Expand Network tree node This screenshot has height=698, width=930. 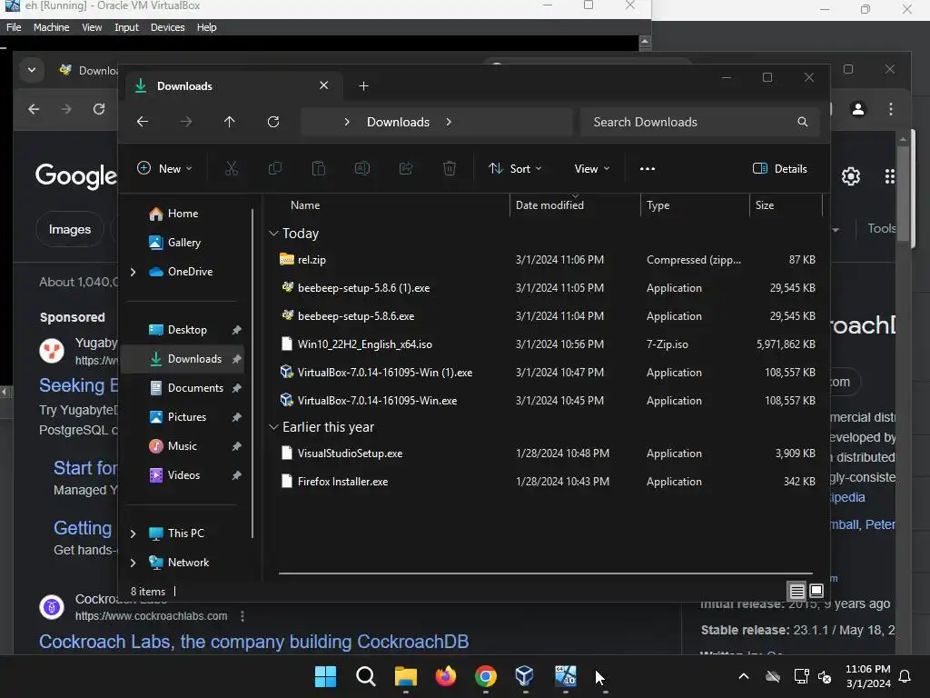pos(133,563)
